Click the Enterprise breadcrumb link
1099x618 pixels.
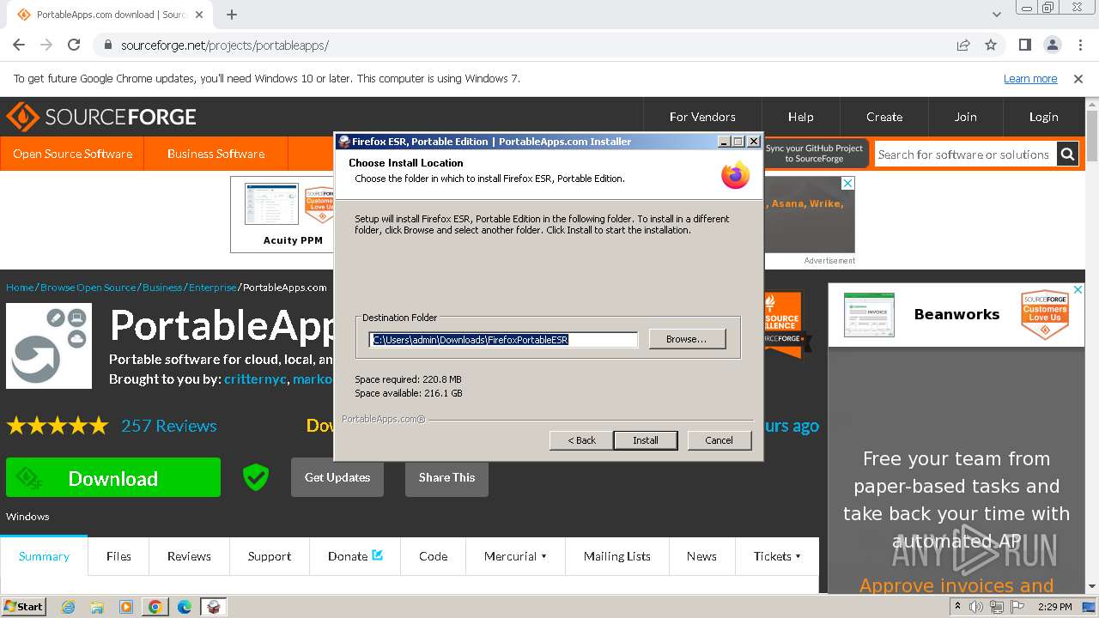(212, 288)
